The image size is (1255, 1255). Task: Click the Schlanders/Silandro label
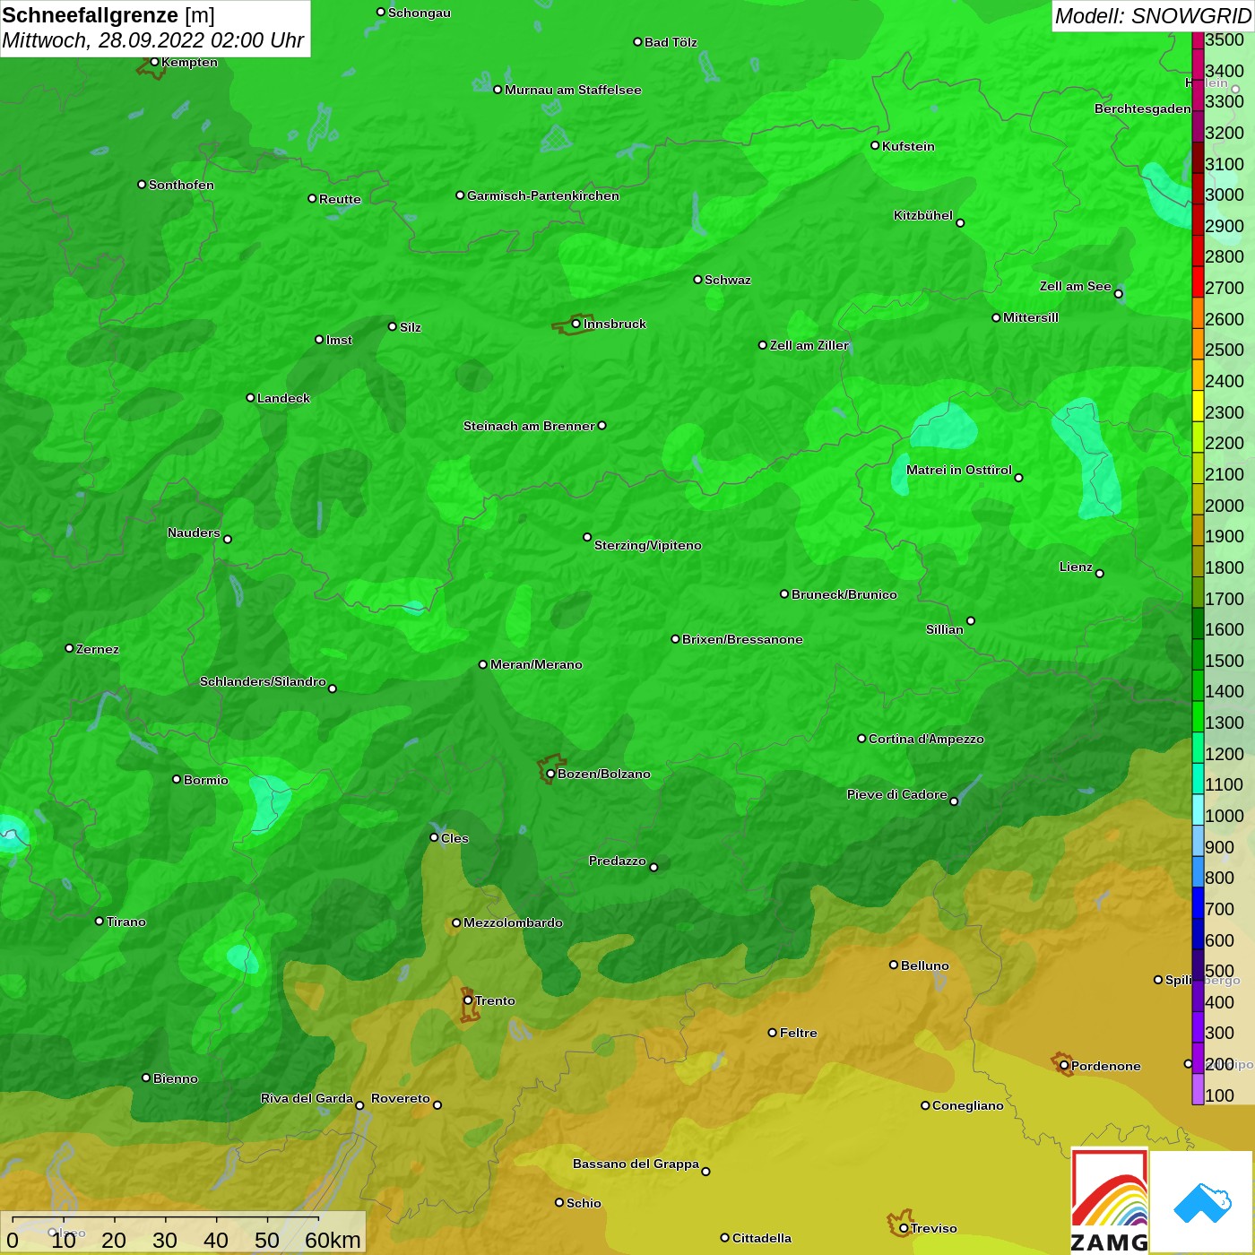point(263,681)
